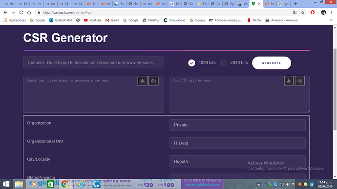This screenshot has height=189, width=337.
Task: Click the scrollbar down arrow
Action: click(335, 177)
